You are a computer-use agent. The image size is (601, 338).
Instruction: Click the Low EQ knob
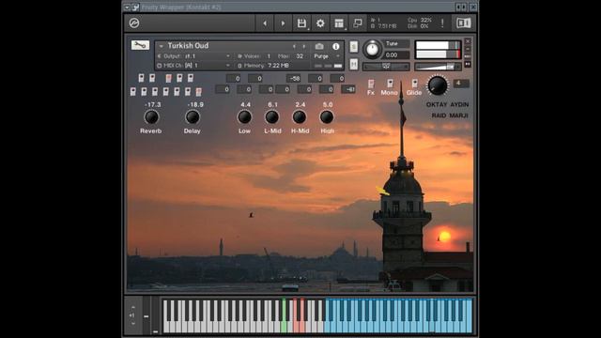244,117
